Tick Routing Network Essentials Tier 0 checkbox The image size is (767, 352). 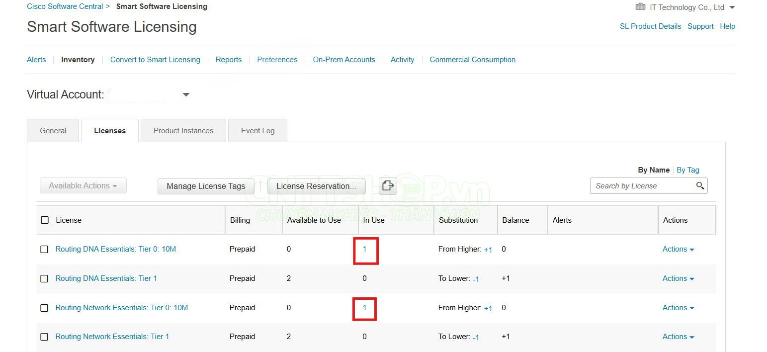click(44, 308)
